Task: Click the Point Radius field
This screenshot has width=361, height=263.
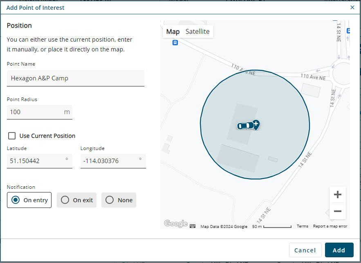Action: click(40, 112)
